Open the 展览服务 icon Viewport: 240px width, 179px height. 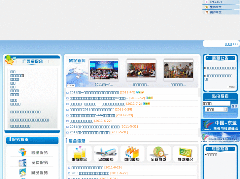point(22,172)
